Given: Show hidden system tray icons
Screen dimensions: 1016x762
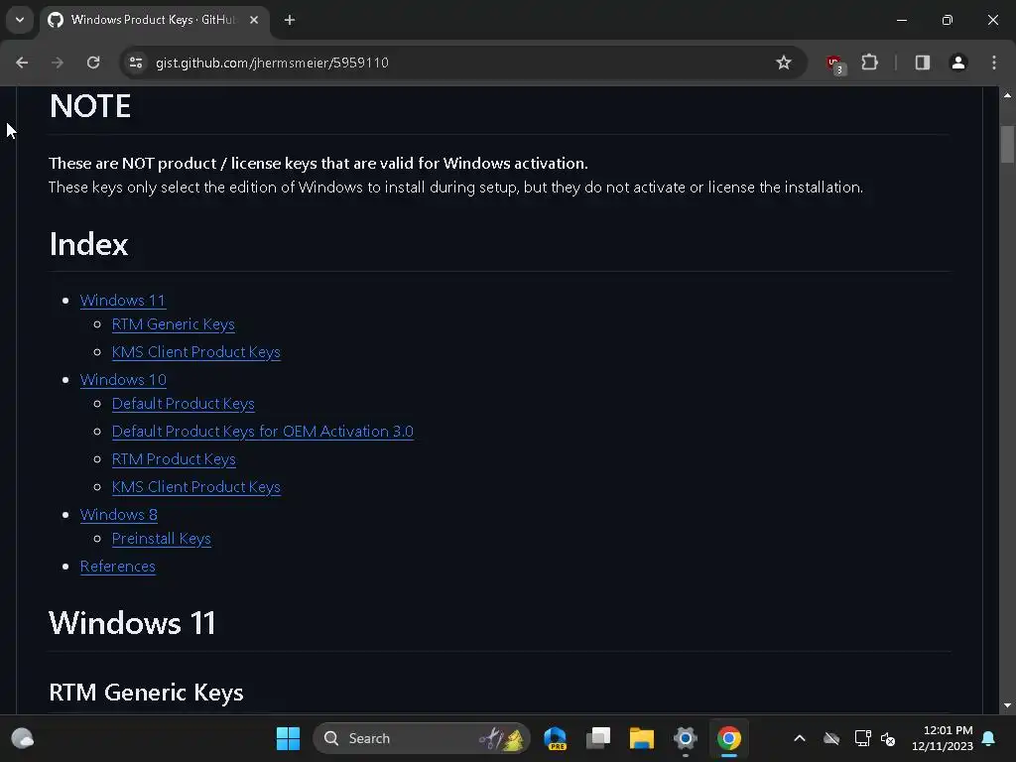Looking at the screenshot, I should point(800,738).
